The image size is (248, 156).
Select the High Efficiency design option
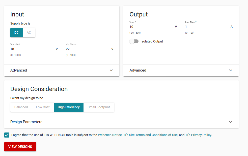coord(69,107)
